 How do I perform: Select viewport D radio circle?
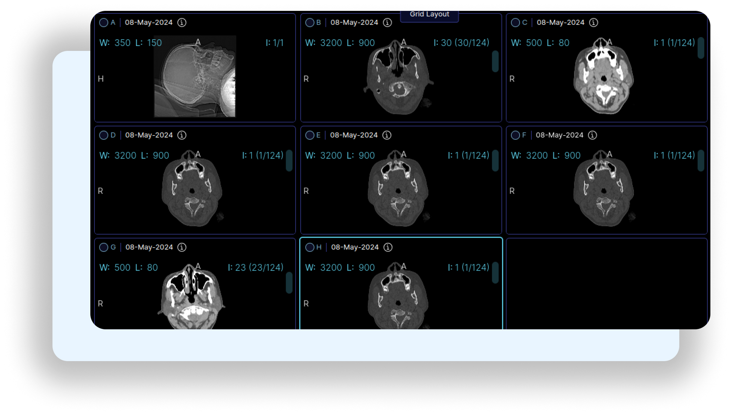[104, 135]
